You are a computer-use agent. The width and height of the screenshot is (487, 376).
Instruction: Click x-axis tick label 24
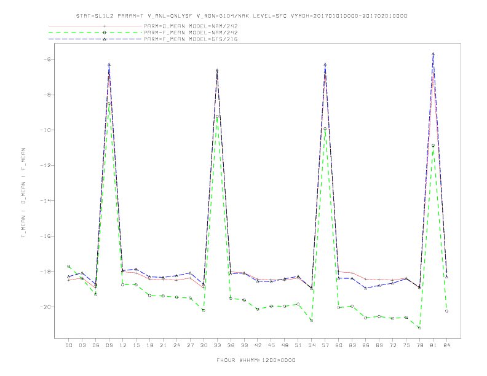[176, 345]
